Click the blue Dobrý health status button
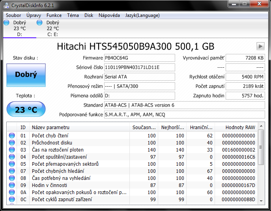This screenshot has height=211, width=271. (x=26, y=74)
